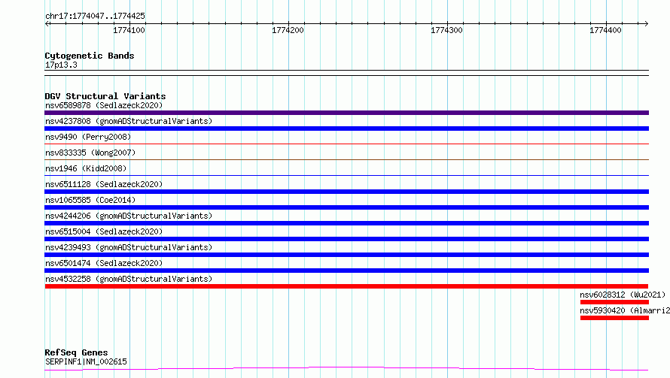Screen dimensions: 670x378
Task: Click the blue bar under nsv4237808
Action: click(x=346, y=129)
